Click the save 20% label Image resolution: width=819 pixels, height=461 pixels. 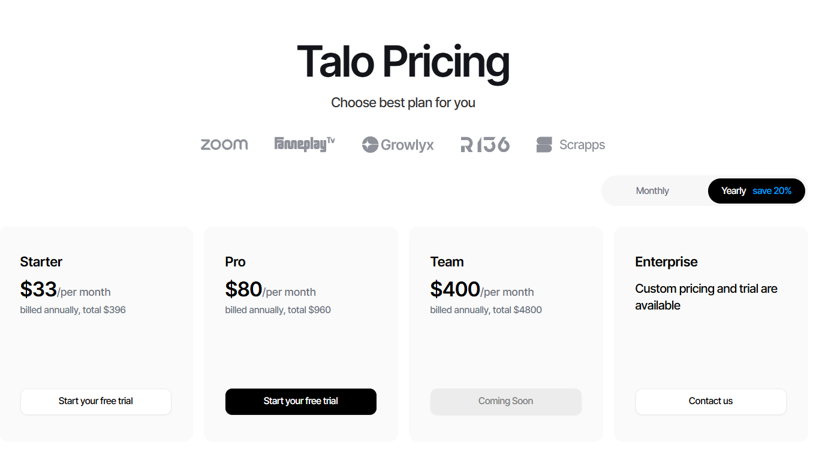click(x=772, y=190)
